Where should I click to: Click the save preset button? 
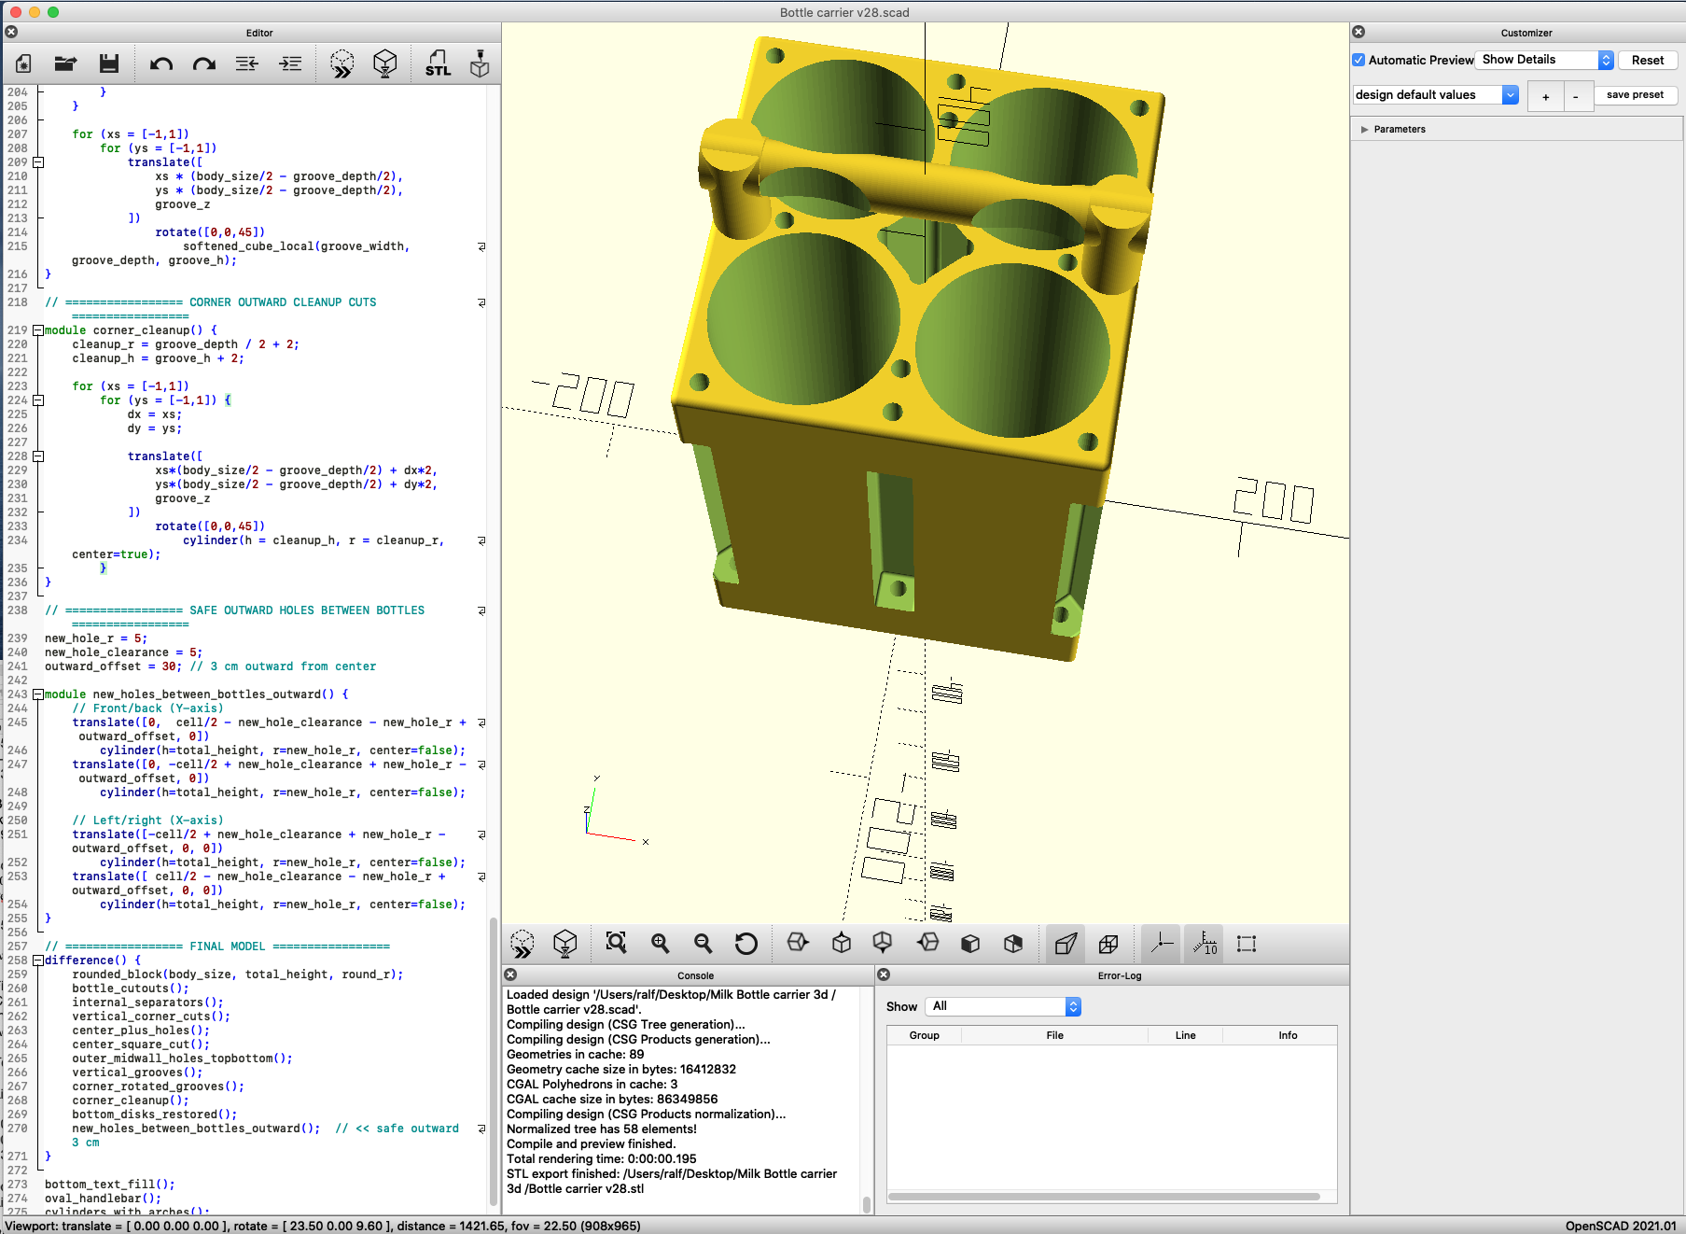click(x=1635, y=95)
